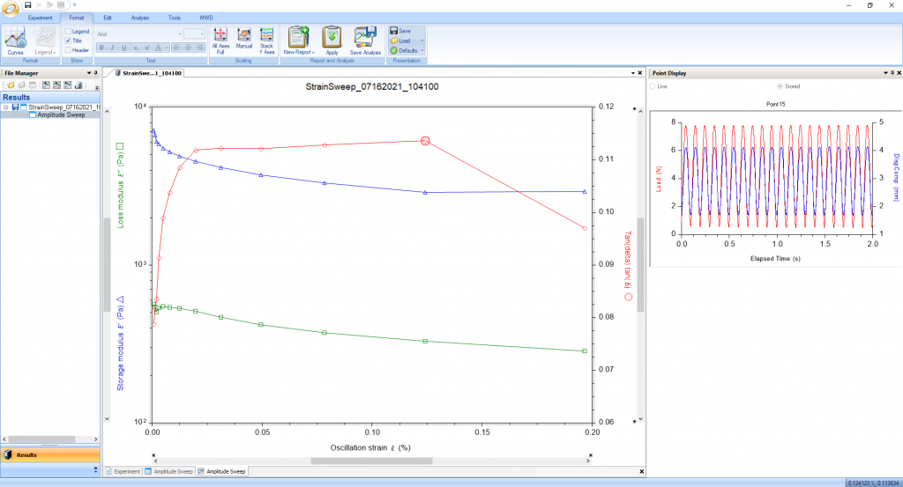Enable the Header checkbox
Viewport: 903px width, 487px height.
[x=68, y=50]
